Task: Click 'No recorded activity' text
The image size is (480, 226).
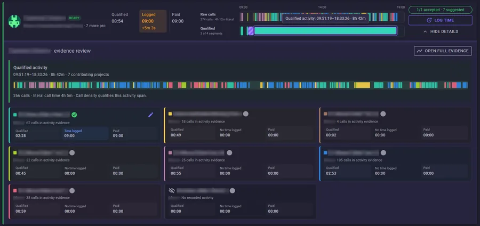Action: 197,198
